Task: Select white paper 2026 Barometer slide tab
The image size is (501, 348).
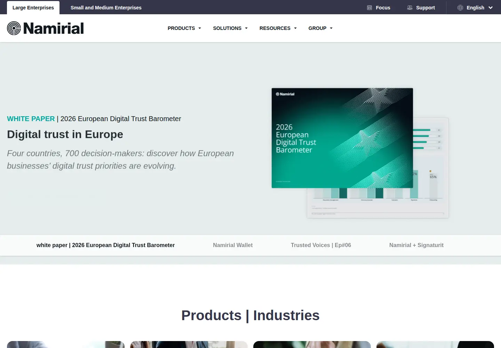Action: [x=105, y=245]
